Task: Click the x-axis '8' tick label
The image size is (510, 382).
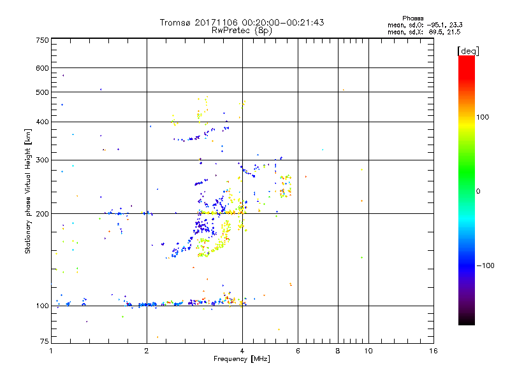Action: coord(338,351)
